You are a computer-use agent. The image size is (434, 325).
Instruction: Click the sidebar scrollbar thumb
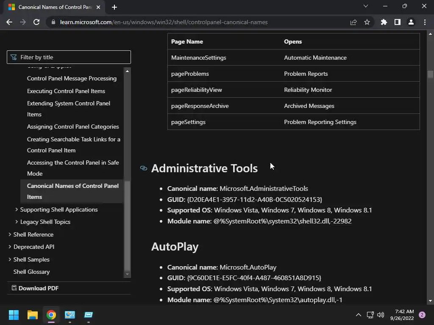tap(127, 225)
